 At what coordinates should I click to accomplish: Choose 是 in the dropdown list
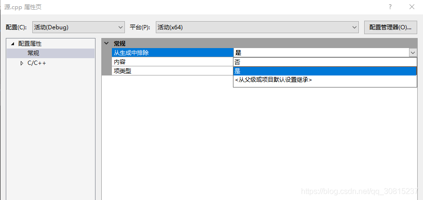[x=325, y=71]
